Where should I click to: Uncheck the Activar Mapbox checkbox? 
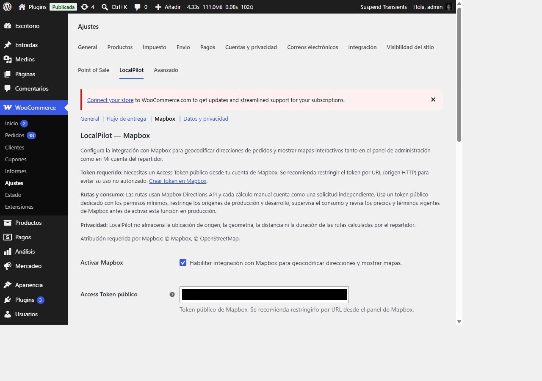click(x=183, y=262)
